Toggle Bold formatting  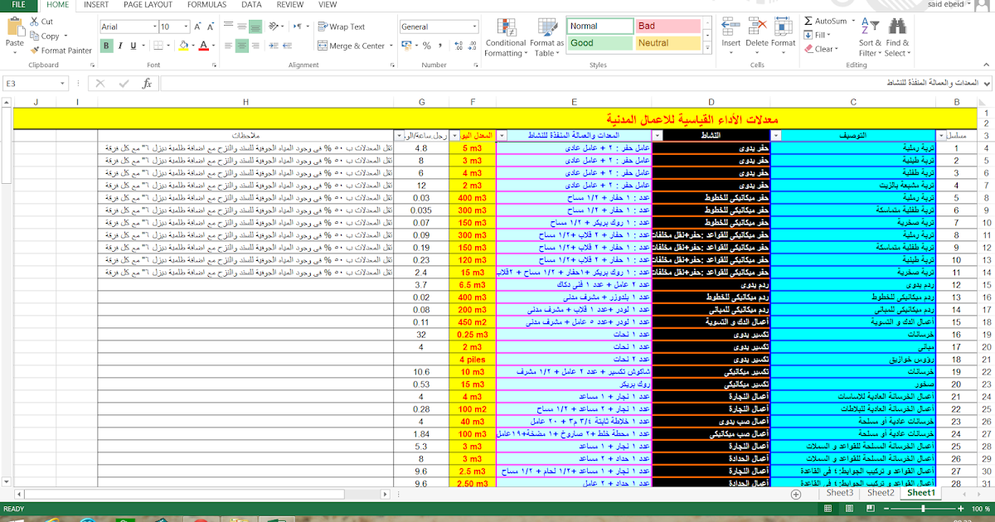(108, 46)
